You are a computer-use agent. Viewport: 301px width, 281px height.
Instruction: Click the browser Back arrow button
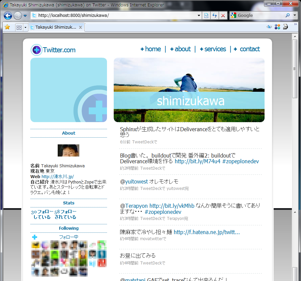pyautogui.click(x=8, y=16)
